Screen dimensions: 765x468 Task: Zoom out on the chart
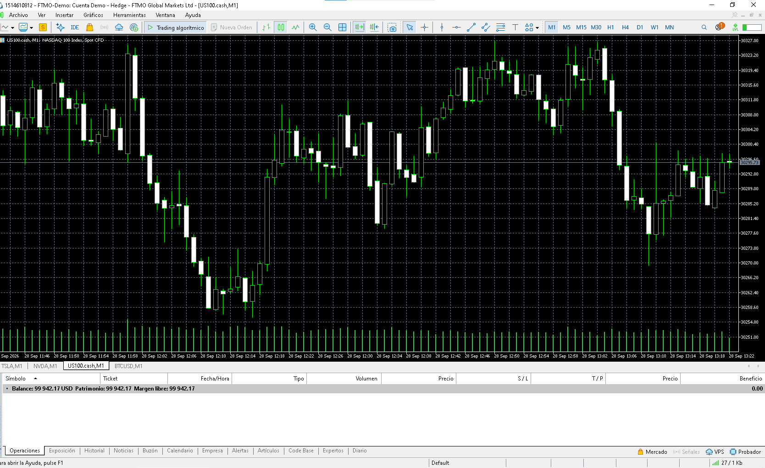pos(327,28)
